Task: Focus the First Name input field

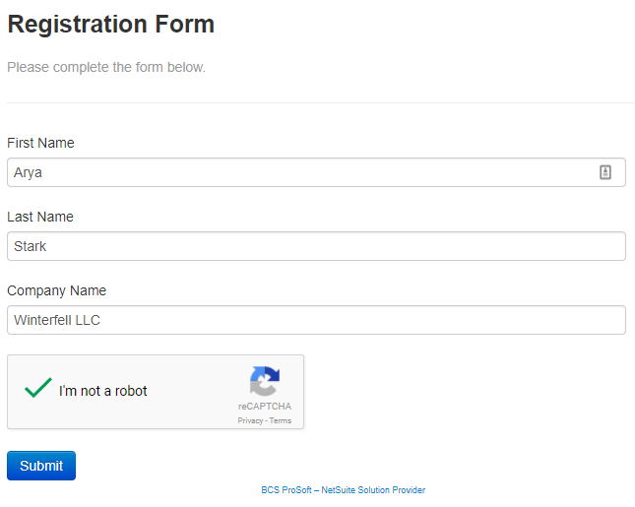Action: click(x=295, y=172)
